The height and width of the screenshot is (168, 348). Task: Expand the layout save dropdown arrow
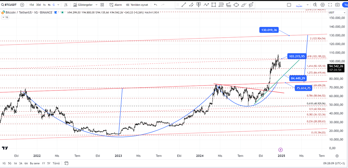(x=307, y=5)
